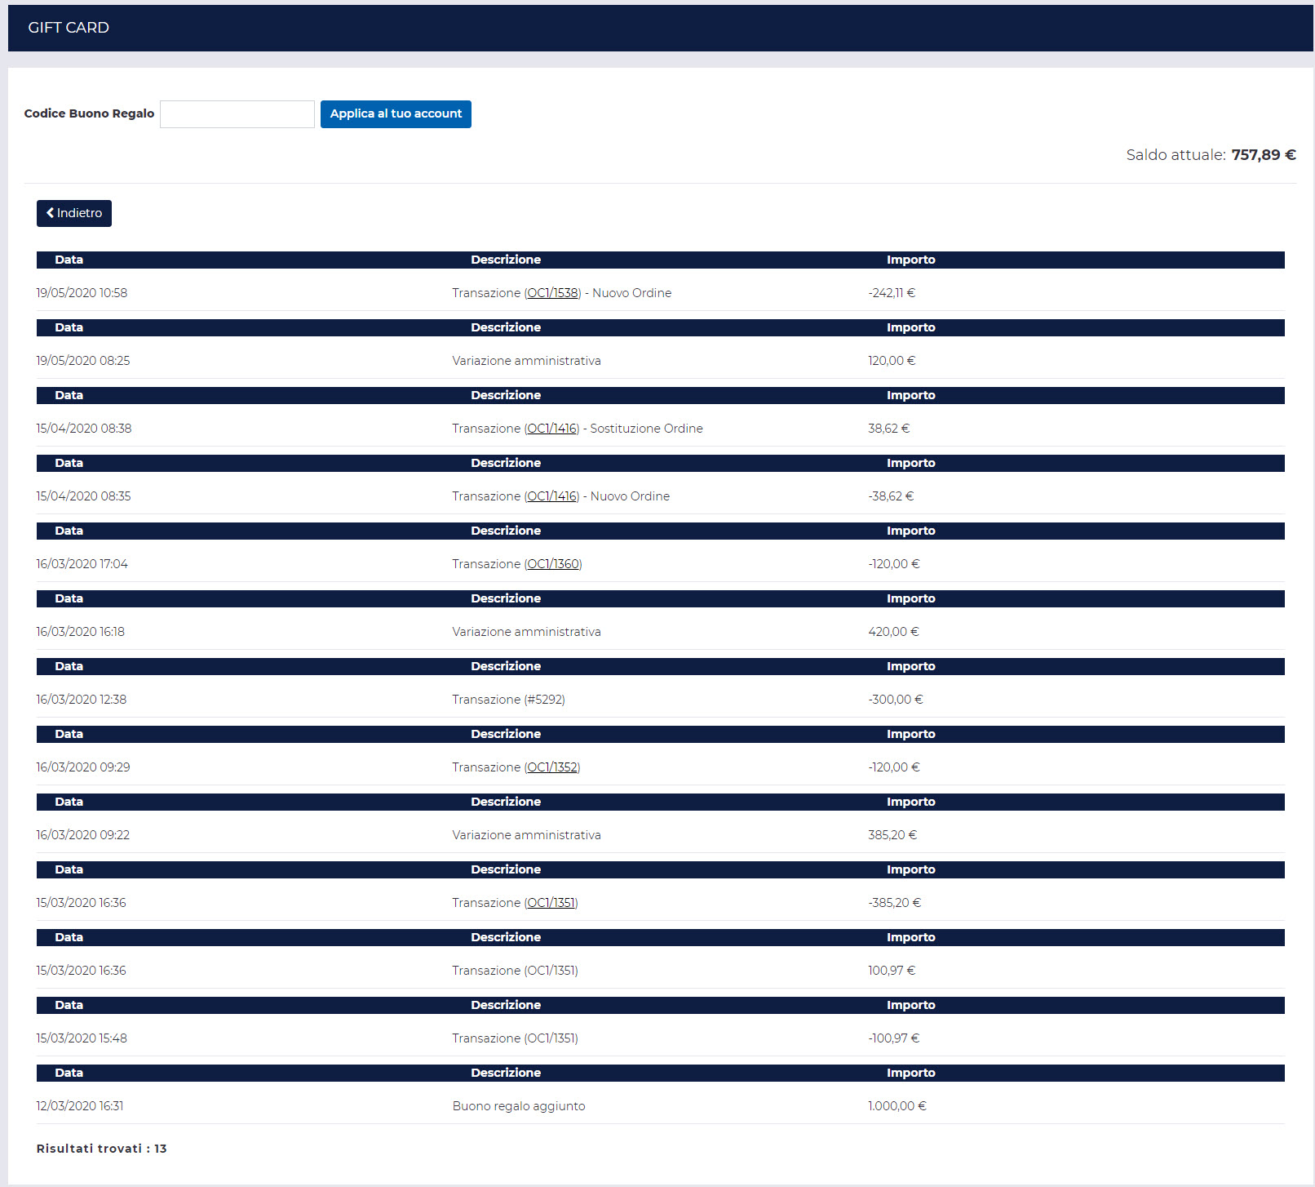Viewport: 1315px width, 1187px height.
Task: Click the topmost Descrizione column header
Action: [506, 260]
